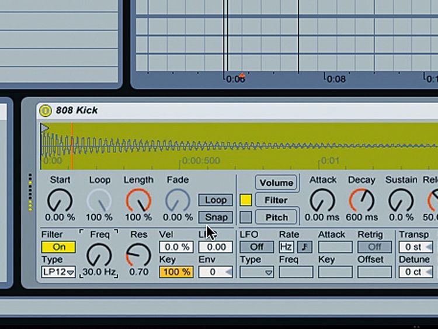Click the Transp 0 st field
This screenshot has height=329, width=438.
point(416,247)
